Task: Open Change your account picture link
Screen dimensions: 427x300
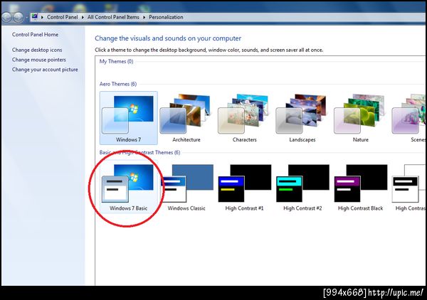Action: pos(45,70)
